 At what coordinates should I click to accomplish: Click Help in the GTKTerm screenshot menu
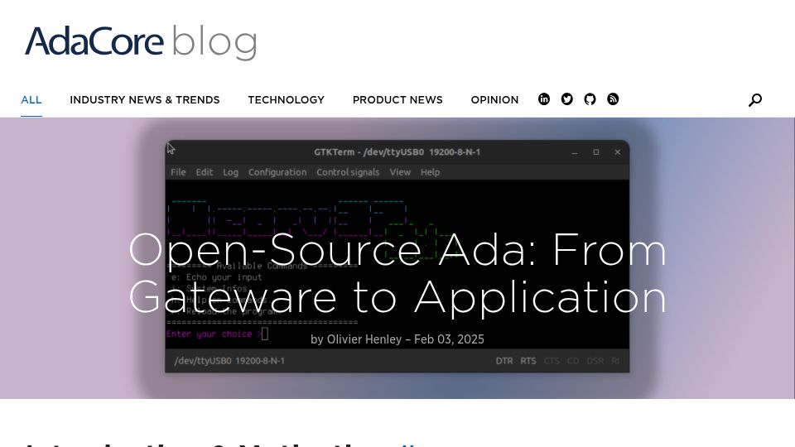click(430, 172)
